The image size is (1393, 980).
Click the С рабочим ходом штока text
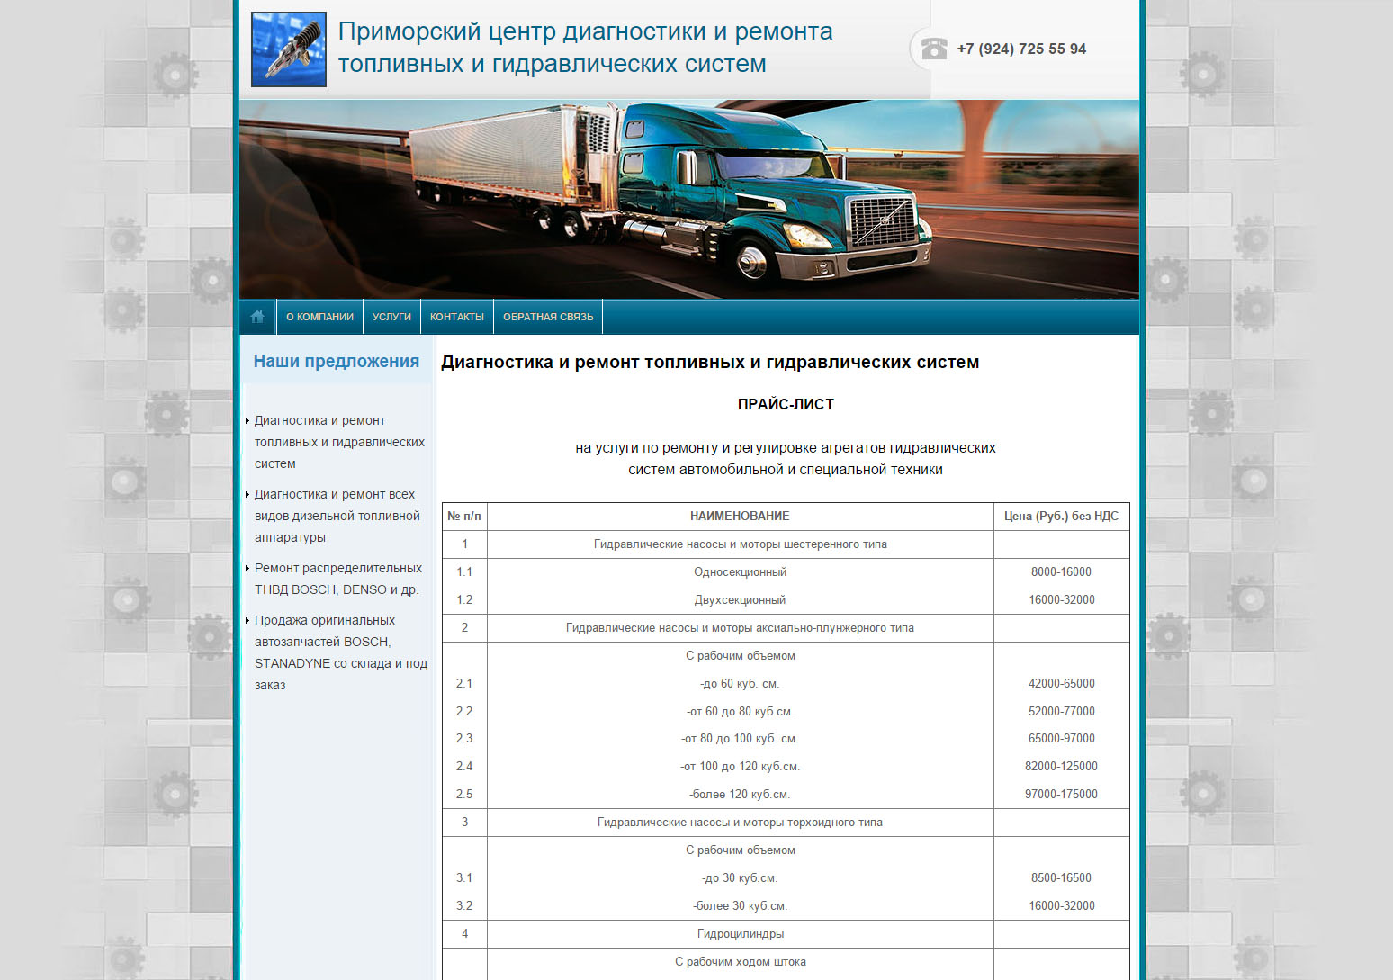[x=741, y=961]
